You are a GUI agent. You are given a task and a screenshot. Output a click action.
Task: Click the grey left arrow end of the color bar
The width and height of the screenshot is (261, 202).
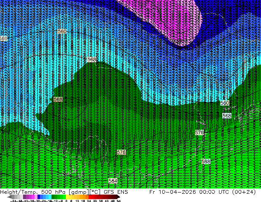point(9,197)
